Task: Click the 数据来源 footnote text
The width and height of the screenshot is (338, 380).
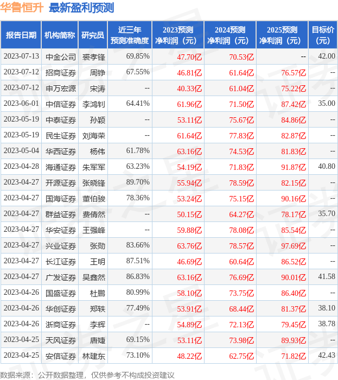Action: click(87, 375)
